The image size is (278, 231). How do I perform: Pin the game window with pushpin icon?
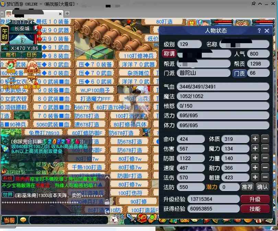point(254,3)
